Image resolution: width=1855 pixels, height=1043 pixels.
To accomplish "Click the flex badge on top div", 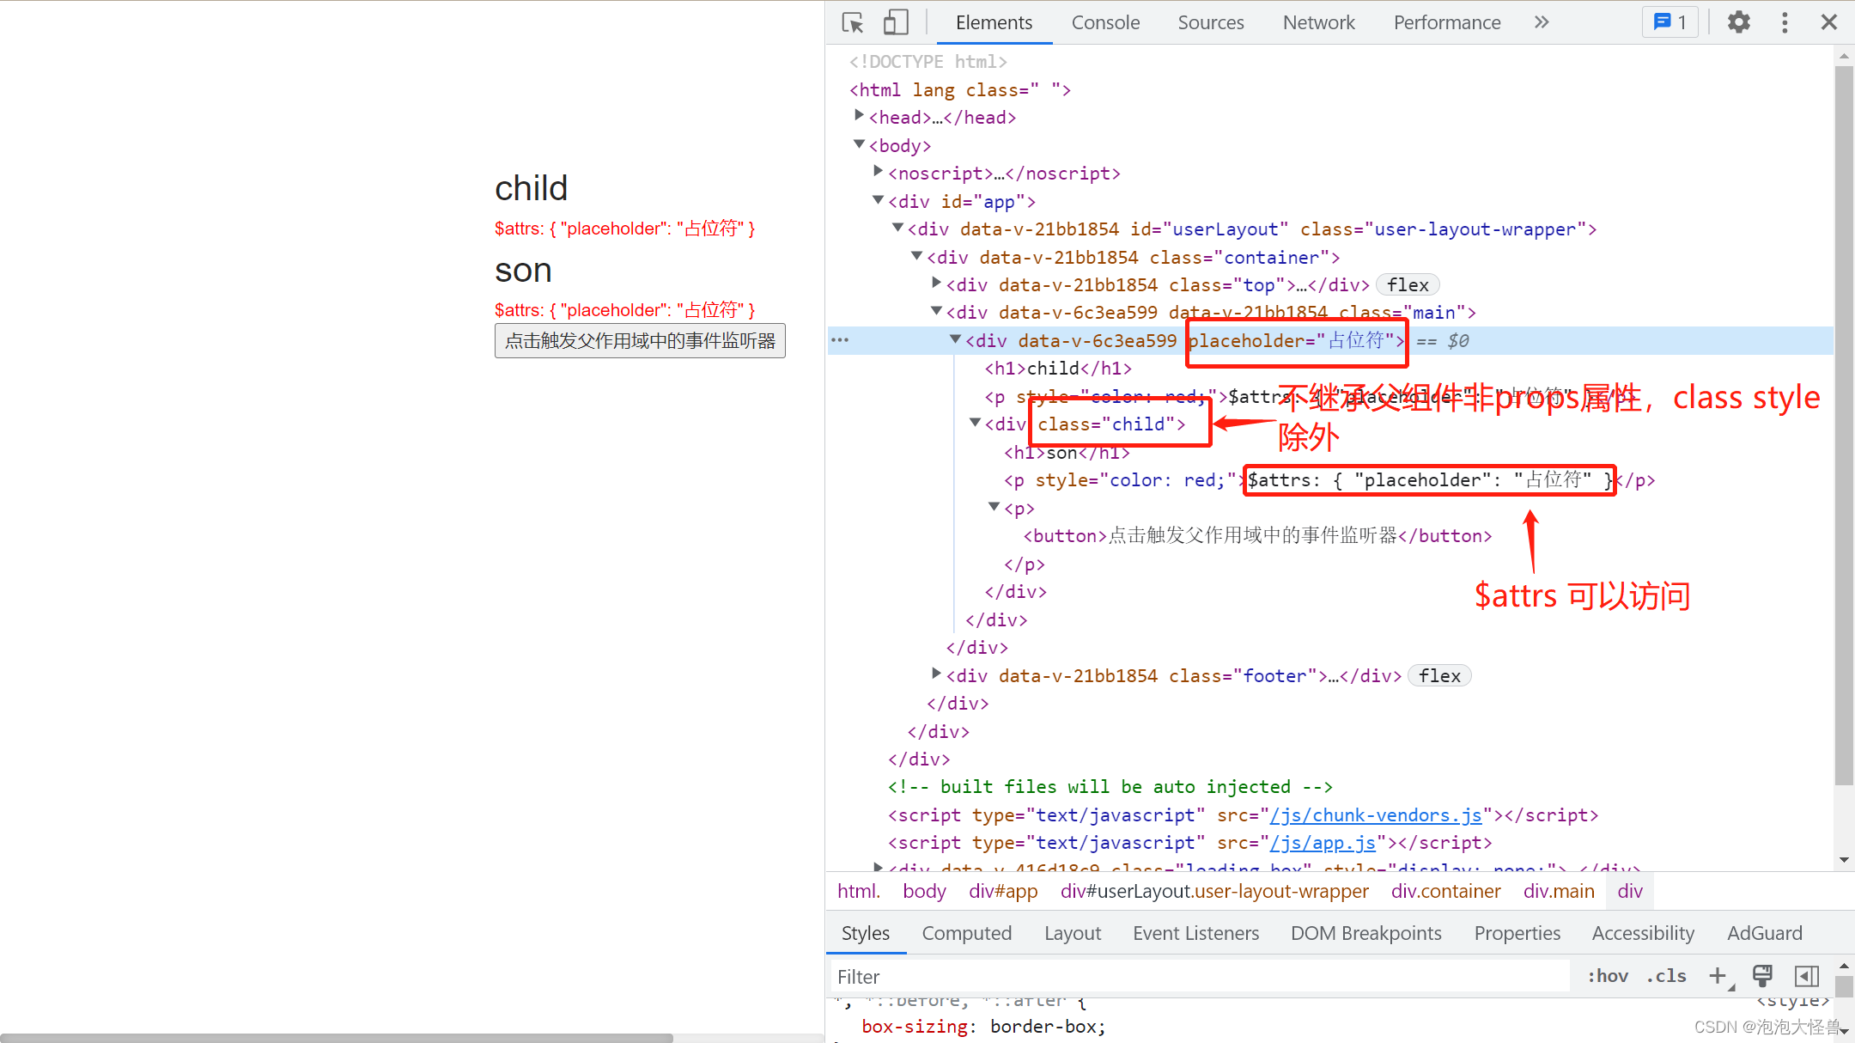I will pyautogui.click(x=1408, y=284).
